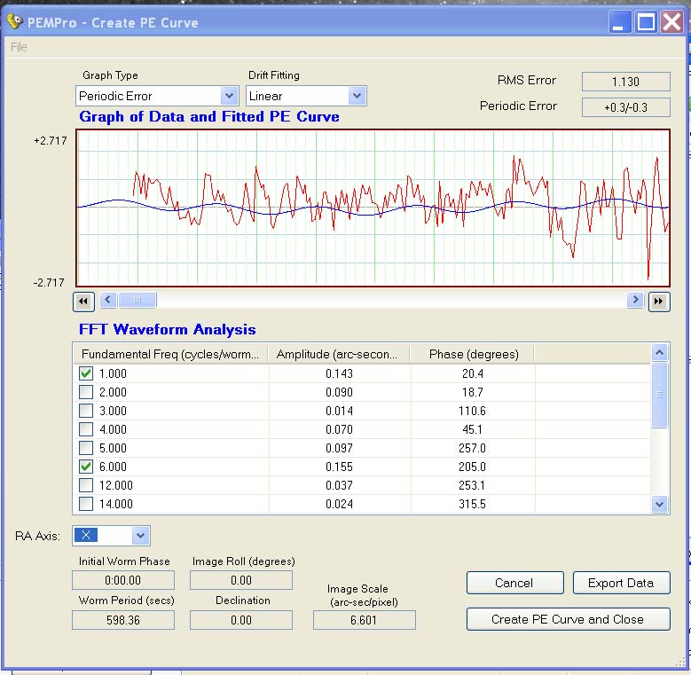Screen dimensions: 691x675
Task: Check the 3.000 fundamental frequency checkbox
Action: [x=86, y=411]
